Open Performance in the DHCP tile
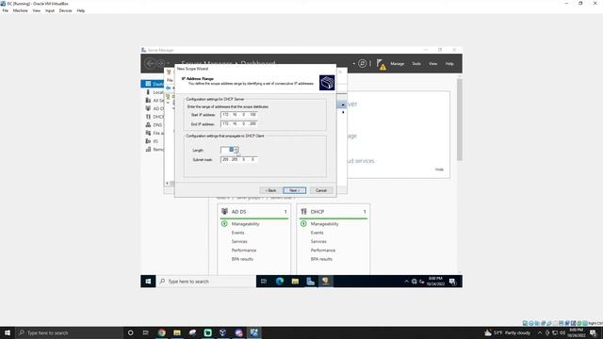 (323, 250)
